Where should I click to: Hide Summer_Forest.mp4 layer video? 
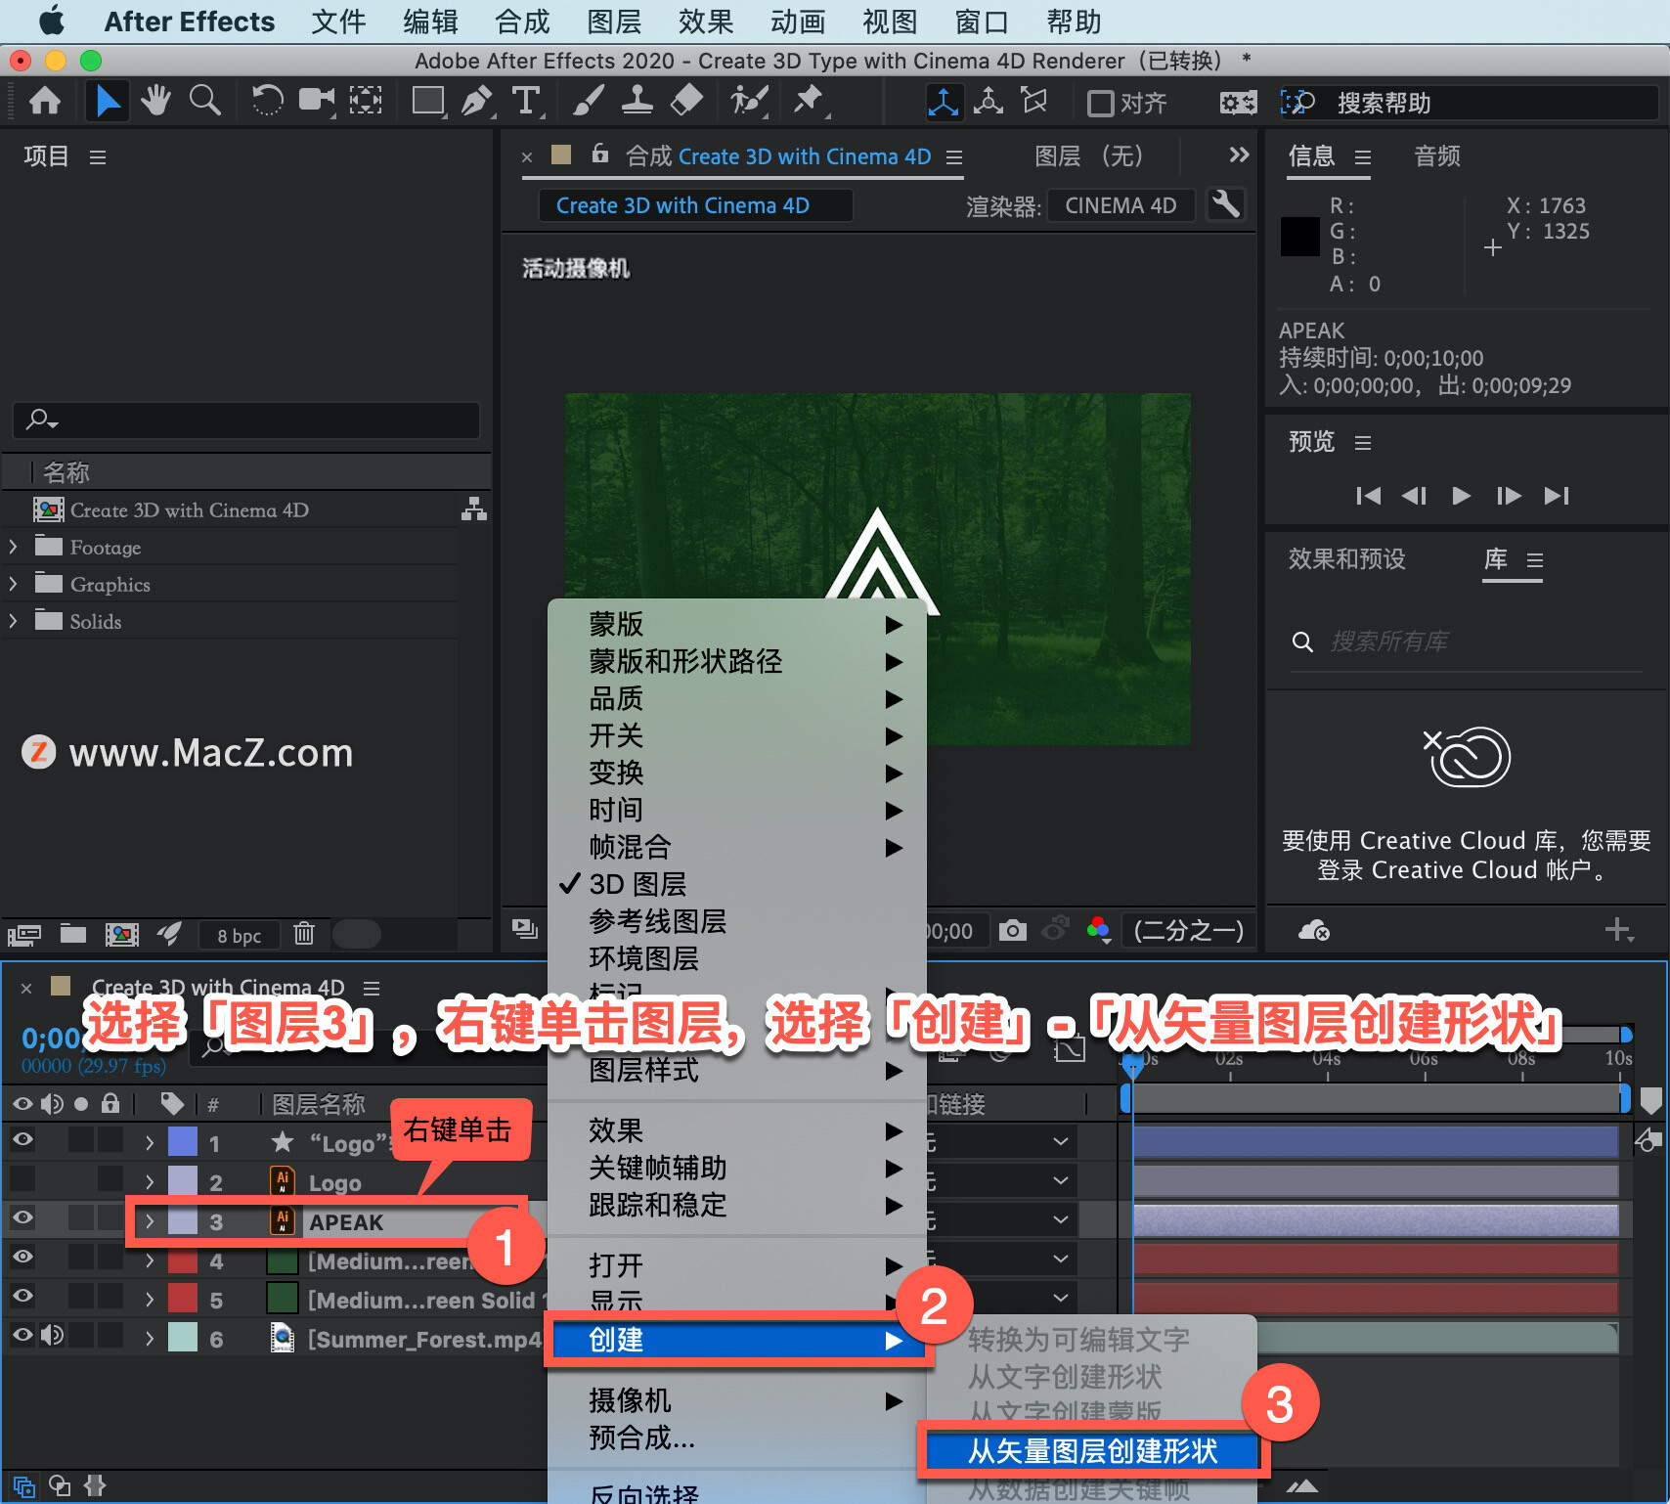click(x=22, y=1335)
